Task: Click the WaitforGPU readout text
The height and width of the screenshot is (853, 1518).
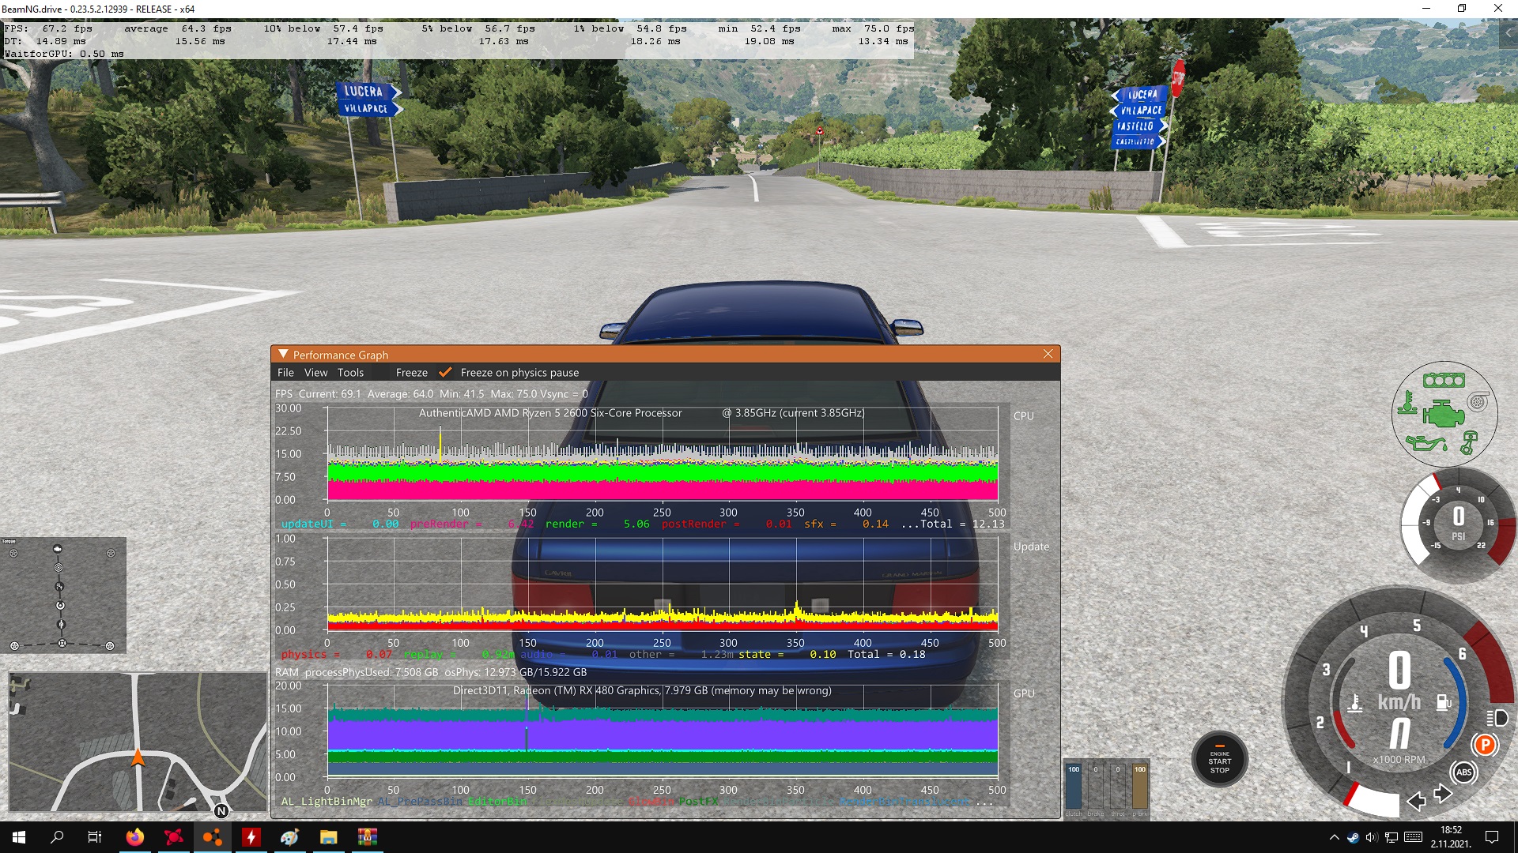Action: pyautogui.click(x=64, y=54)
